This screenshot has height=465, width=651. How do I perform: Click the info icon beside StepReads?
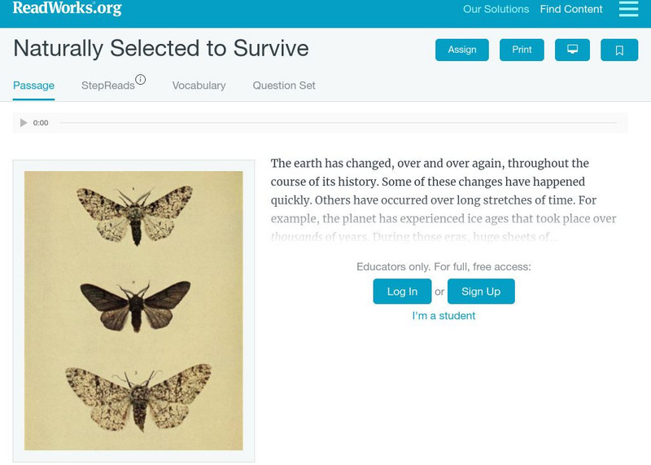[x=141, y=80]
